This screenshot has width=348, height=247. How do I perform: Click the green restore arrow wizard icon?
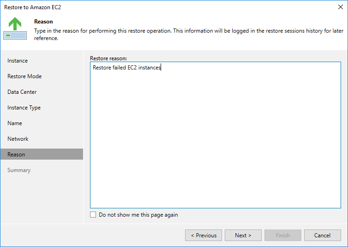(15, 29)
